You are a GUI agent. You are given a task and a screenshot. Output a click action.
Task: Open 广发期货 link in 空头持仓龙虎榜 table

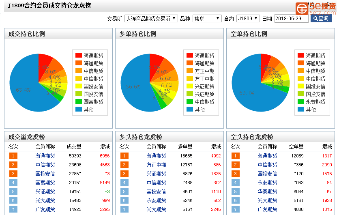[x=268, y=209]
